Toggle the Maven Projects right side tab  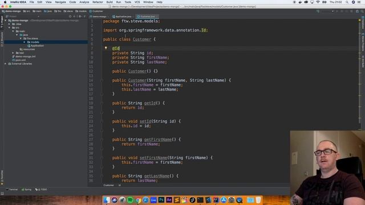coord(363,42)
